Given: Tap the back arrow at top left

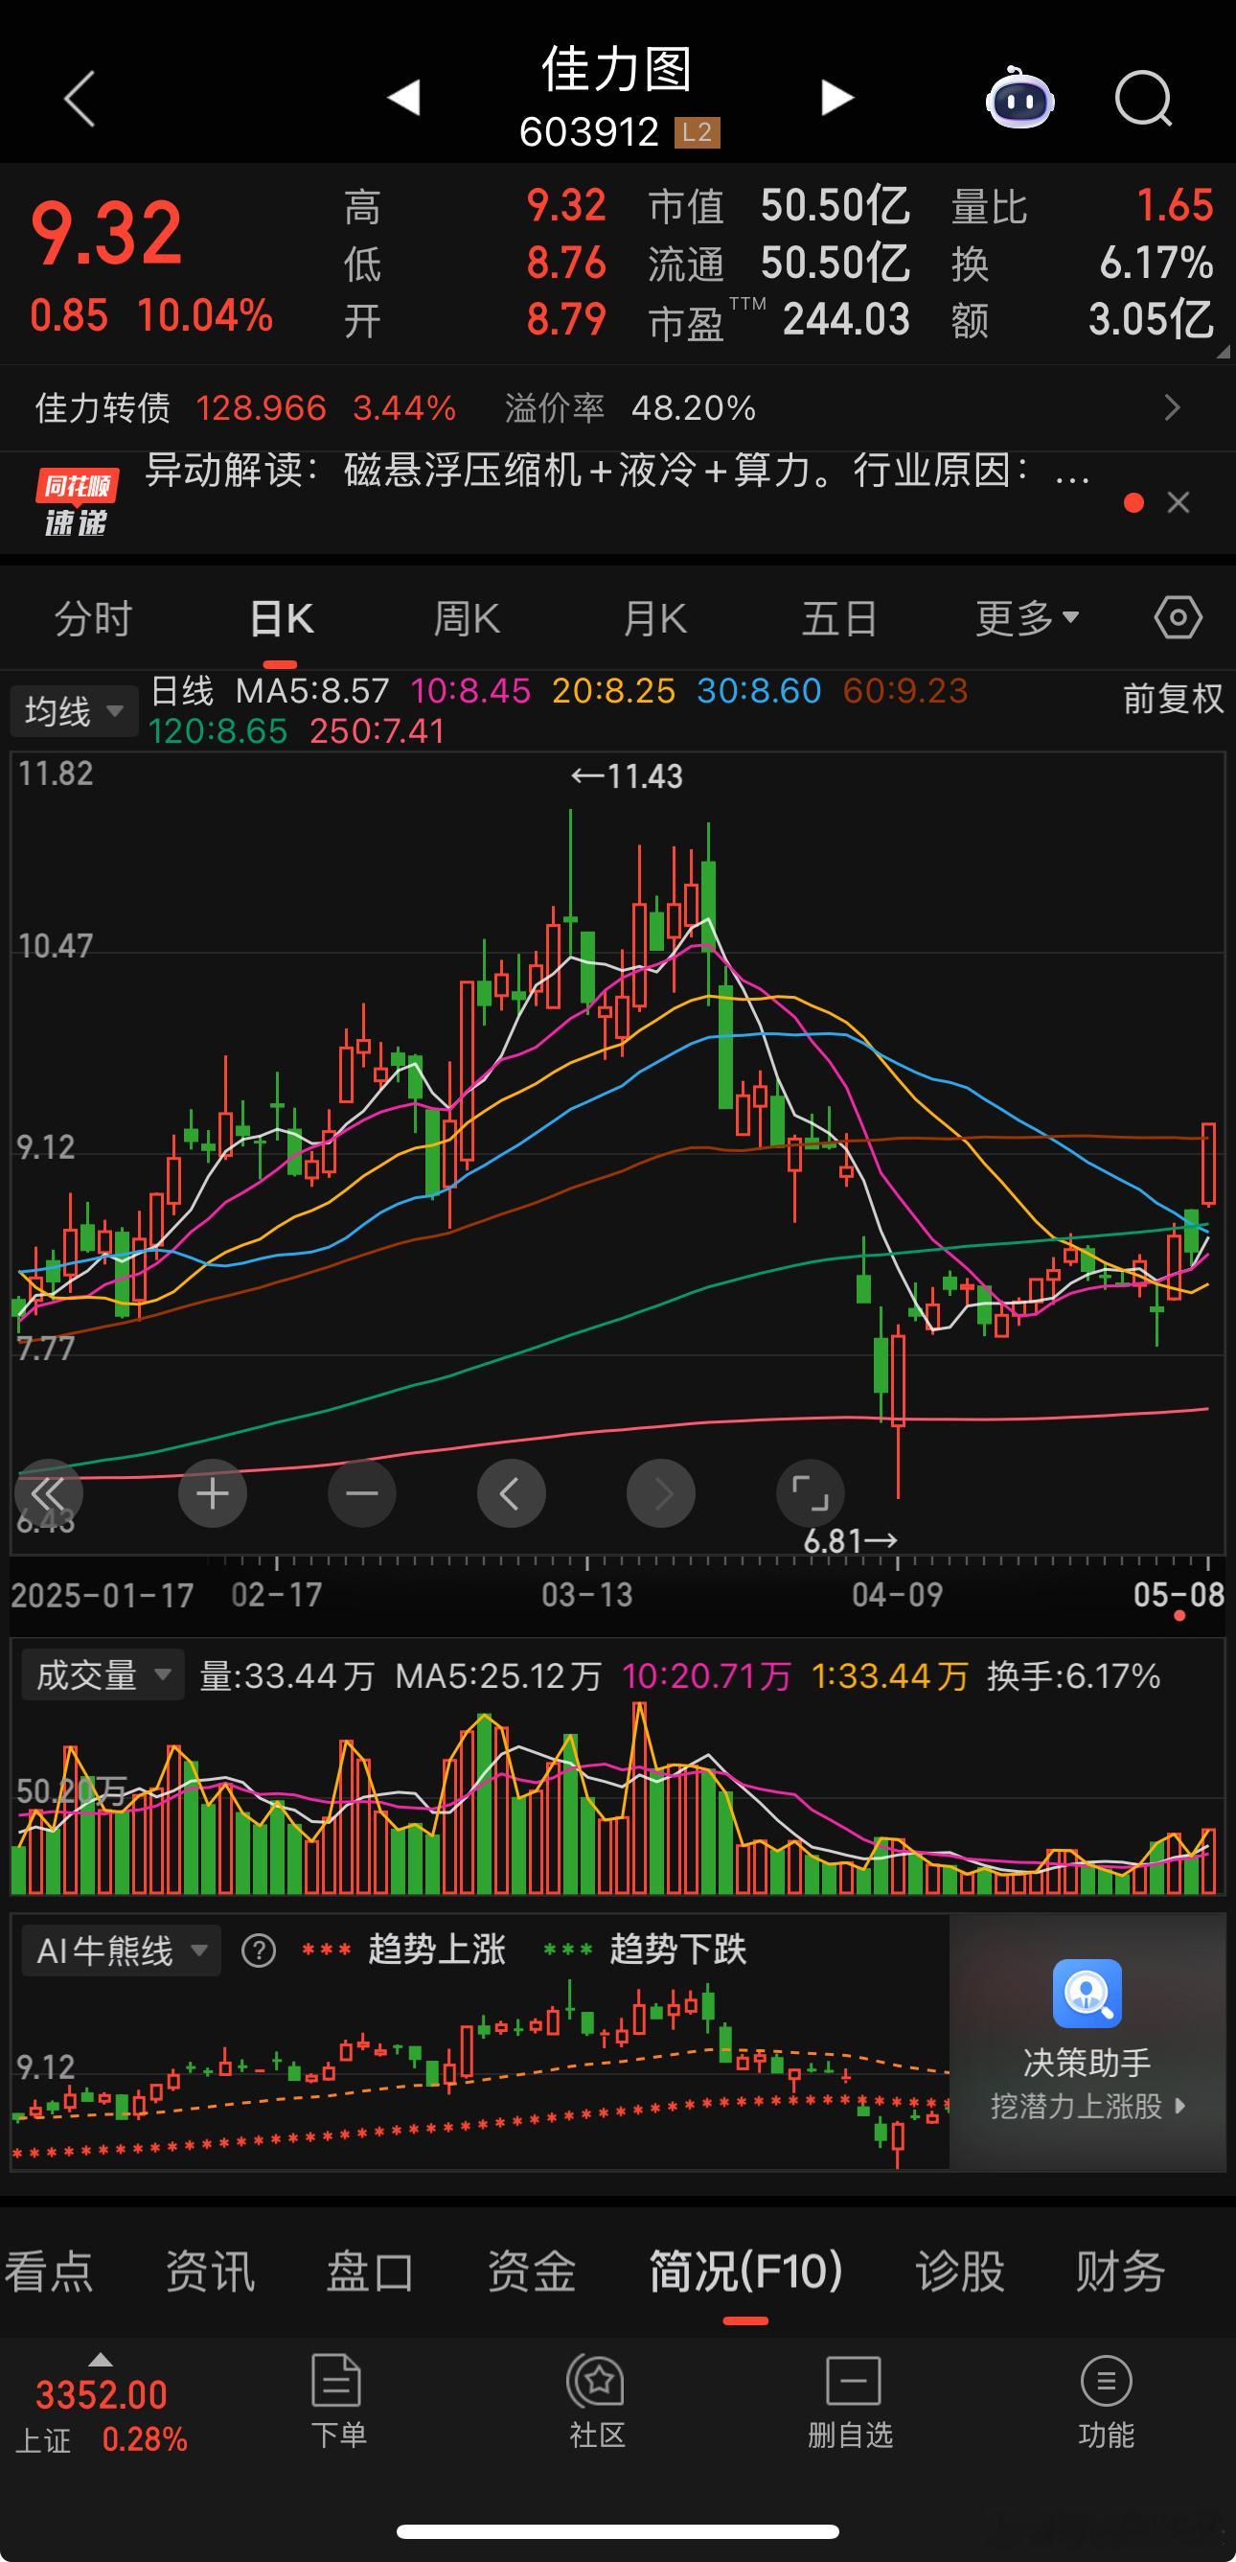Looking at the screenshot, I should 80,99.
